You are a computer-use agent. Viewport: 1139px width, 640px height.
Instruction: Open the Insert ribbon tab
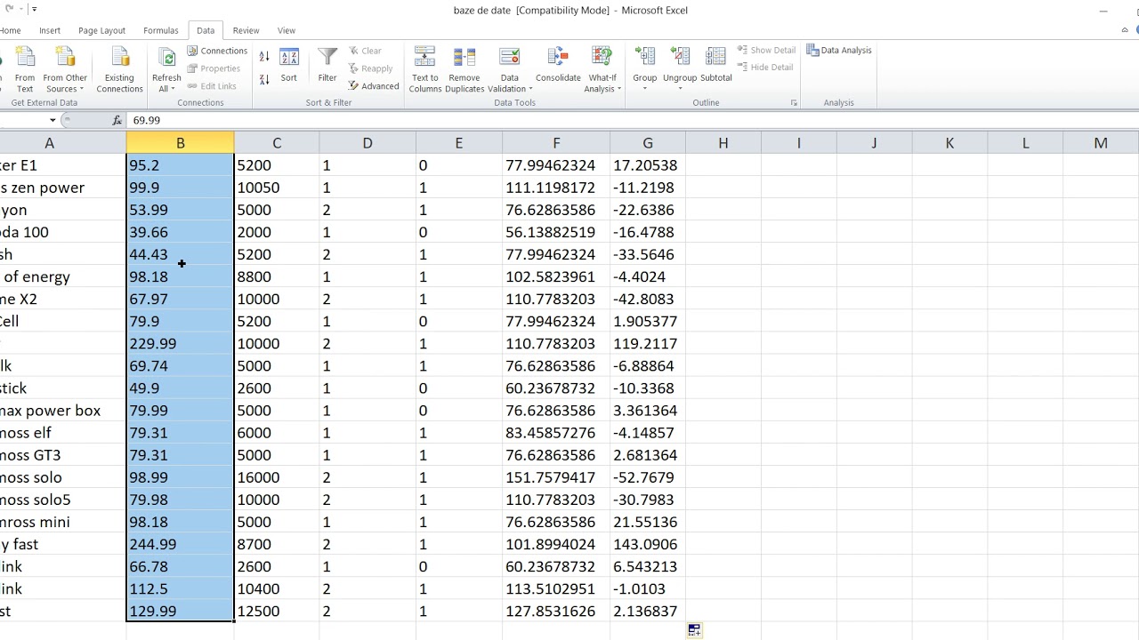point(50,30)
